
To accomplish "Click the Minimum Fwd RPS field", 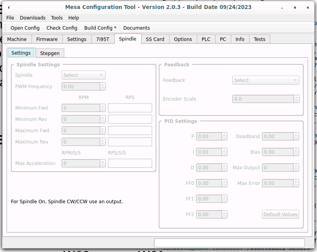I will pos(130,108).
